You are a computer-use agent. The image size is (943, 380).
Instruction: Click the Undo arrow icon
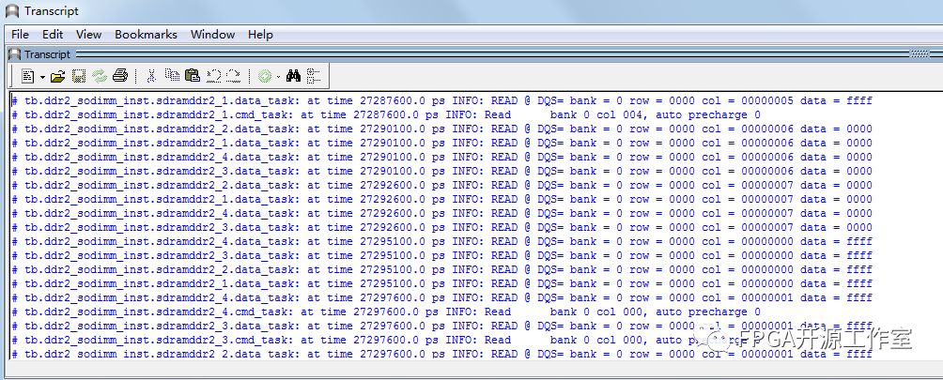click(x=213, y=76)
